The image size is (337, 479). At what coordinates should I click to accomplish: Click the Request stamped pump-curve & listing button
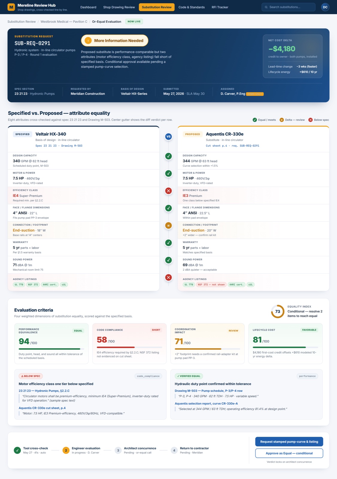coord(289,442)
